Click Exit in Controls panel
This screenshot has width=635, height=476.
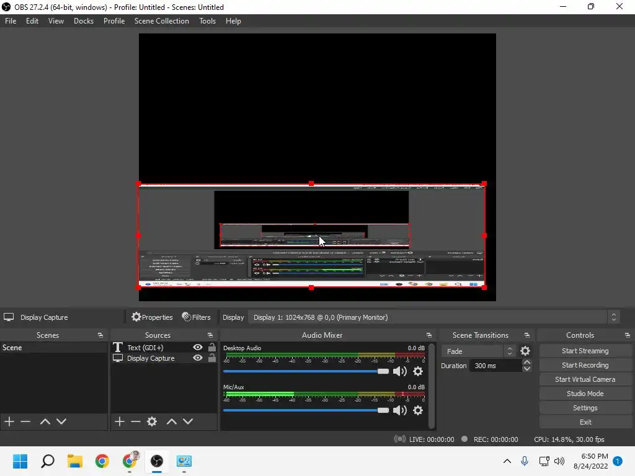click(x=585, y=421)
